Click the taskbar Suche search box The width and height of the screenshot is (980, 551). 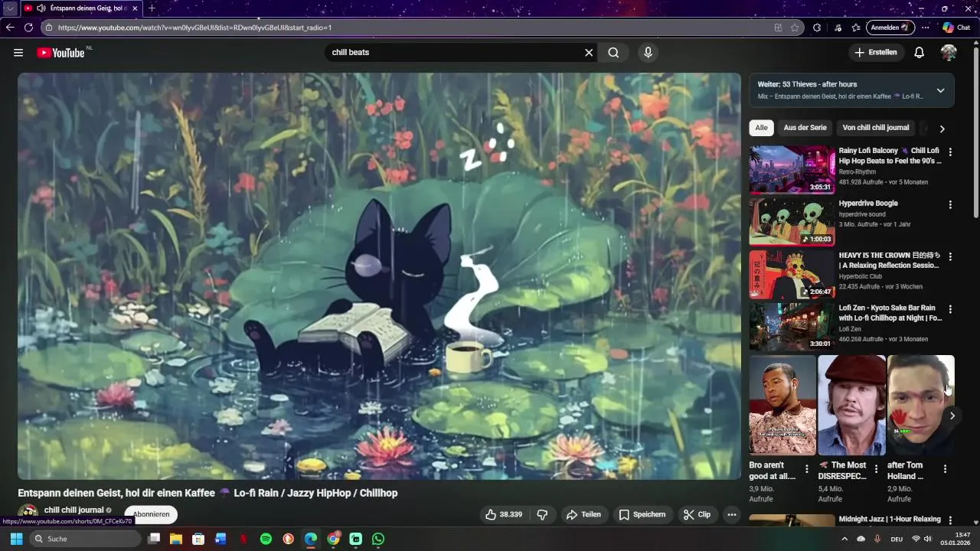point(84,539)
